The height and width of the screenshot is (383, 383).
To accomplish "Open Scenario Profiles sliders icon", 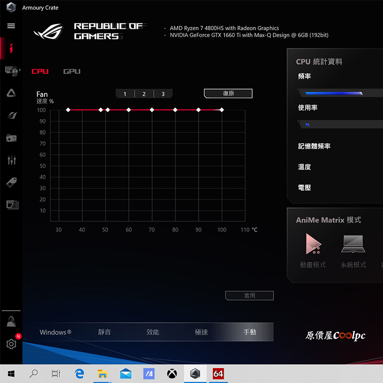I will click(11, 160).
